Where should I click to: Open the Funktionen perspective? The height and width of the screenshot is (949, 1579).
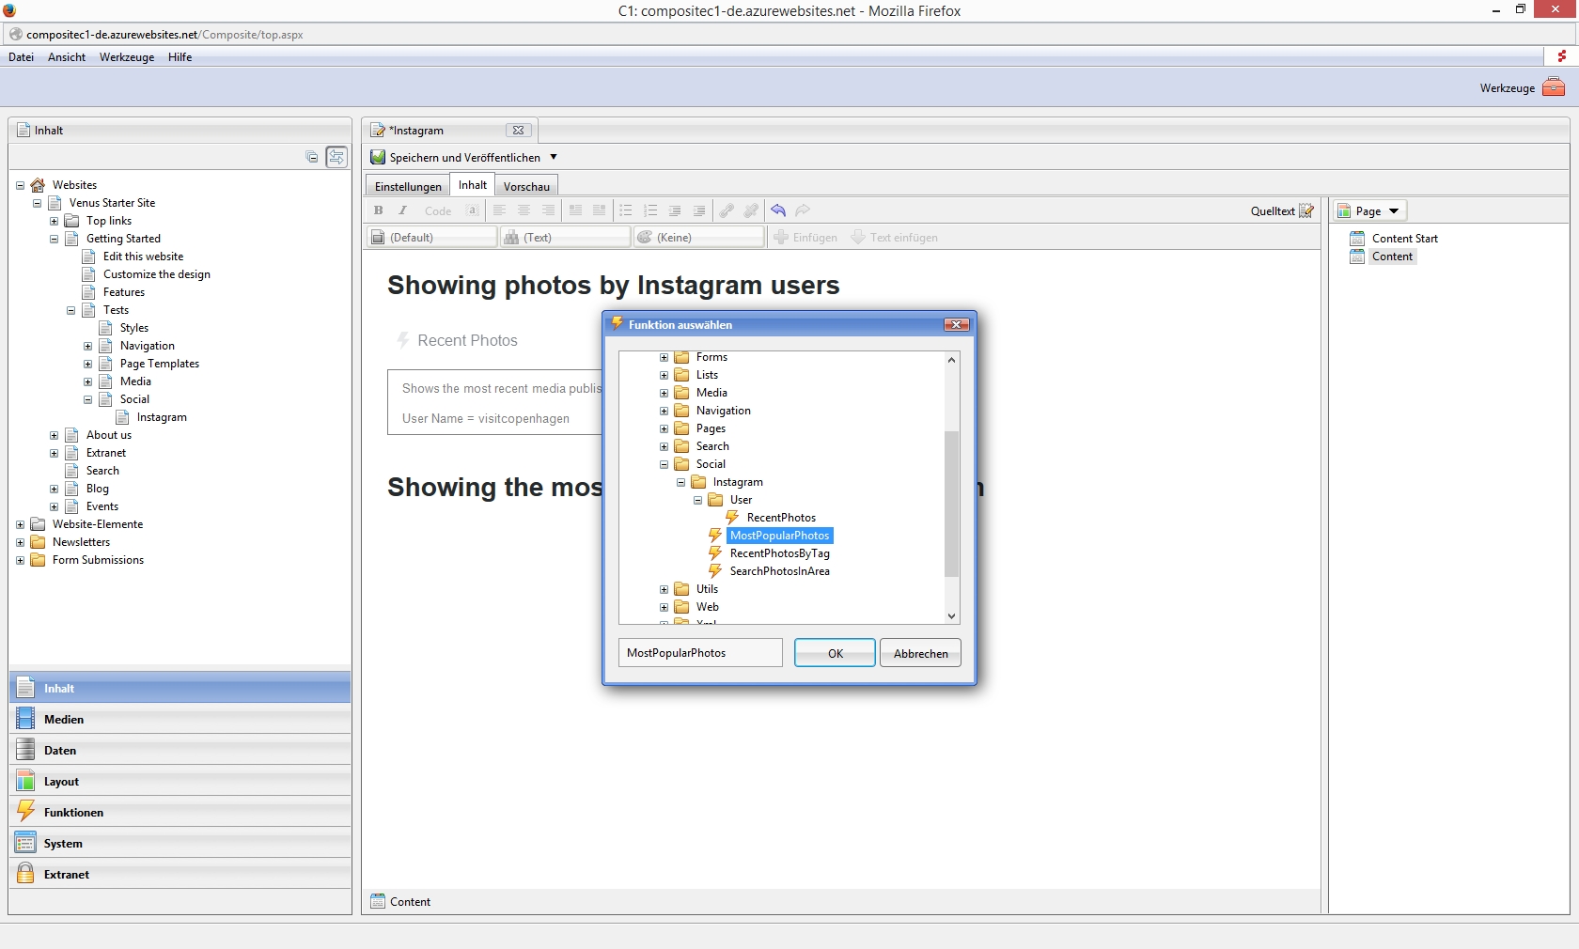pos(73,812)
